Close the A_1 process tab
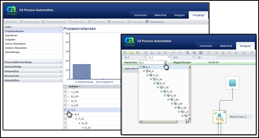Viewport: 259px width, 138px height. 169,57
